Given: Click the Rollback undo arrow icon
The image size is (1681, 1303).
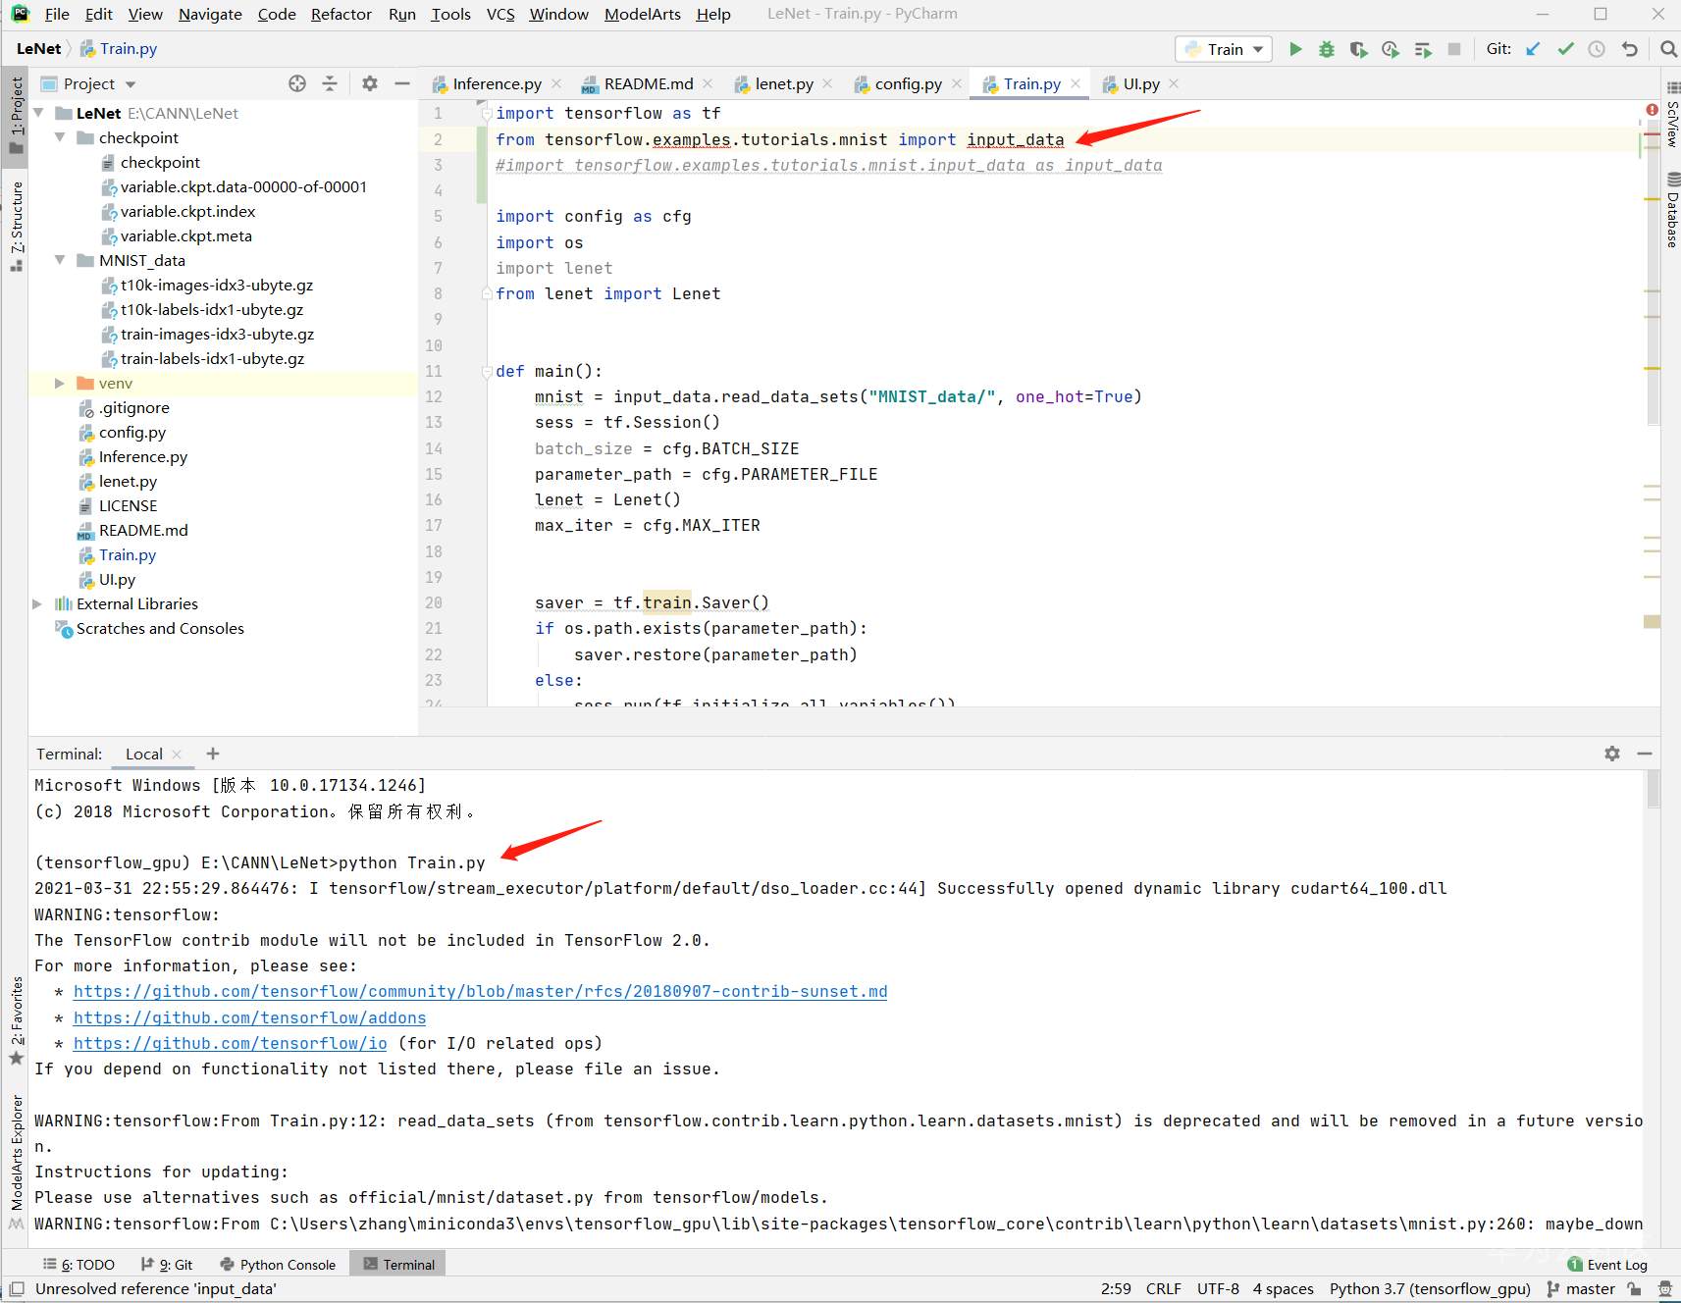Looking at the screenshot, I should point(1630,49).
